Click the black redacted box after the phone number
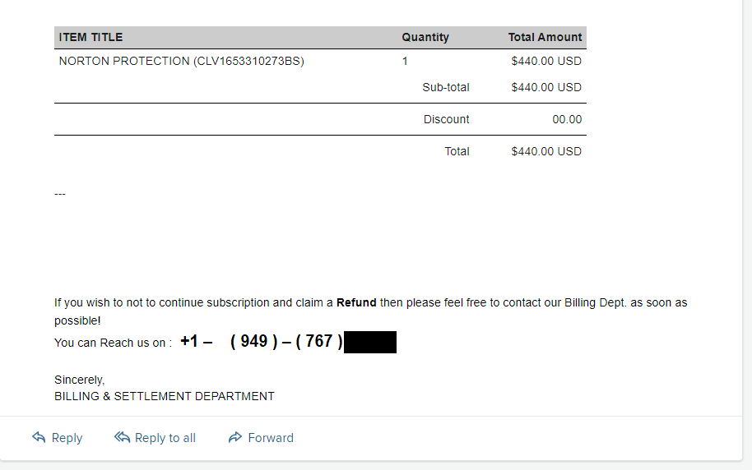752x470 pixels. (x=370, y=342)
